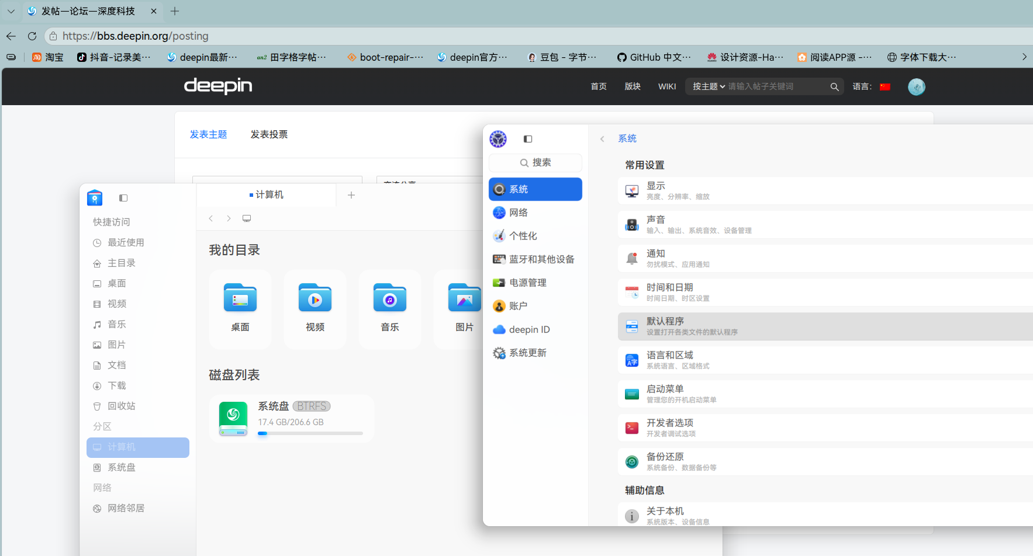
Task: Toggle the file manager sidebar icon
Action: click(123, 198)
